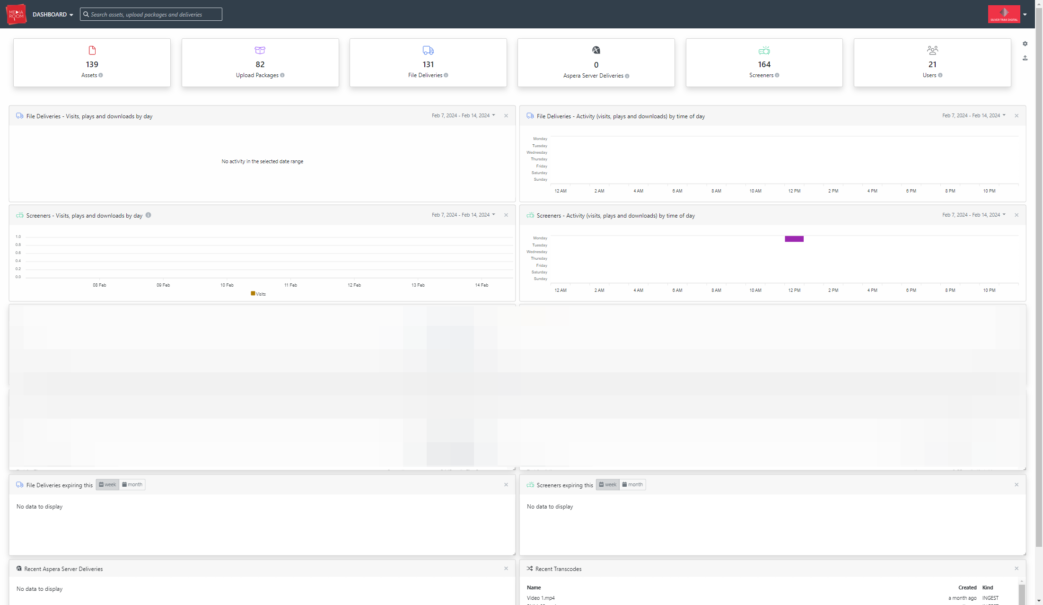Close the Recent Transcodes widget
The image size is (1043, 605).
(1017, 569)
